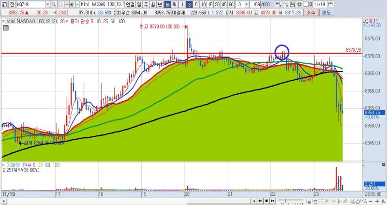
Task: Select the 10-minute interval button
Action: pyautogui.click(x=203, y=4)
